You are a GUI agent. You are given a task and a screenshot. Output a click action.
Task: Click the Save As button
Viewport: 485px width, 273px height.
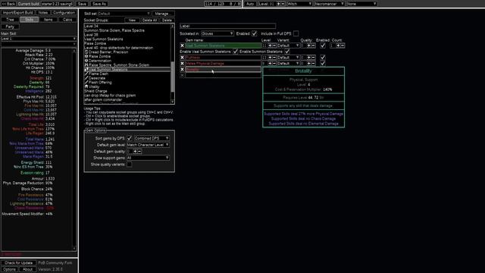coord(99,4)
